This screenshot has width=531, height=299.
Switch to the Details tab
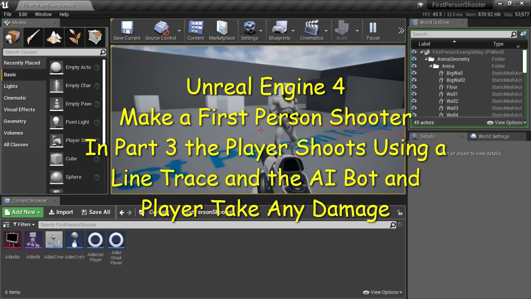[x=427, y=137]
